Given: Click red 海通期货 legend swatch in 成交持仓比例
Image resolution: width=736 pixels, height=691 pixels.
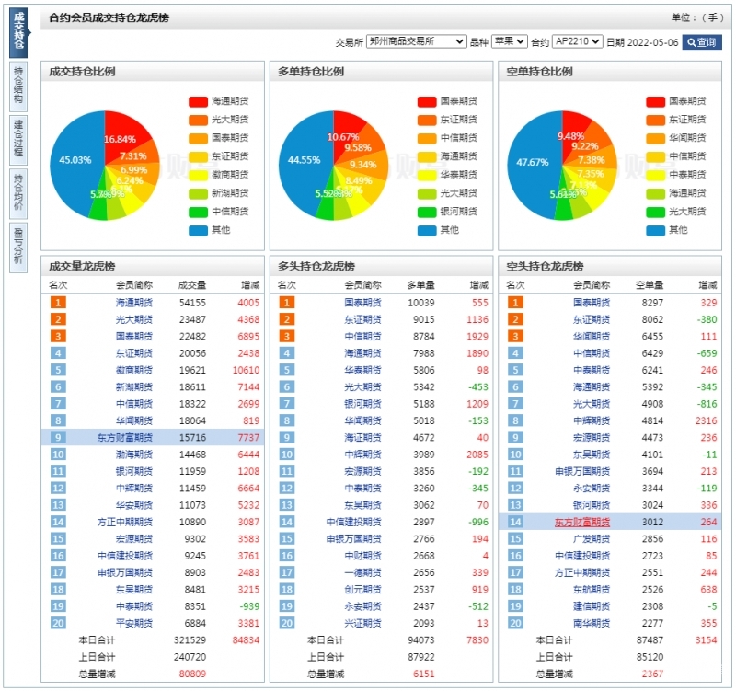Looking at the screenshot, I should tap(198, 101).
